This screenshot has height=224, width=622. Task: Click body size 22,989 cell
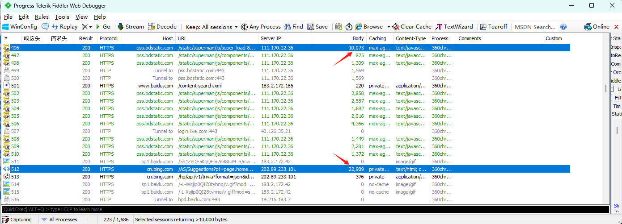click(356, 169)
